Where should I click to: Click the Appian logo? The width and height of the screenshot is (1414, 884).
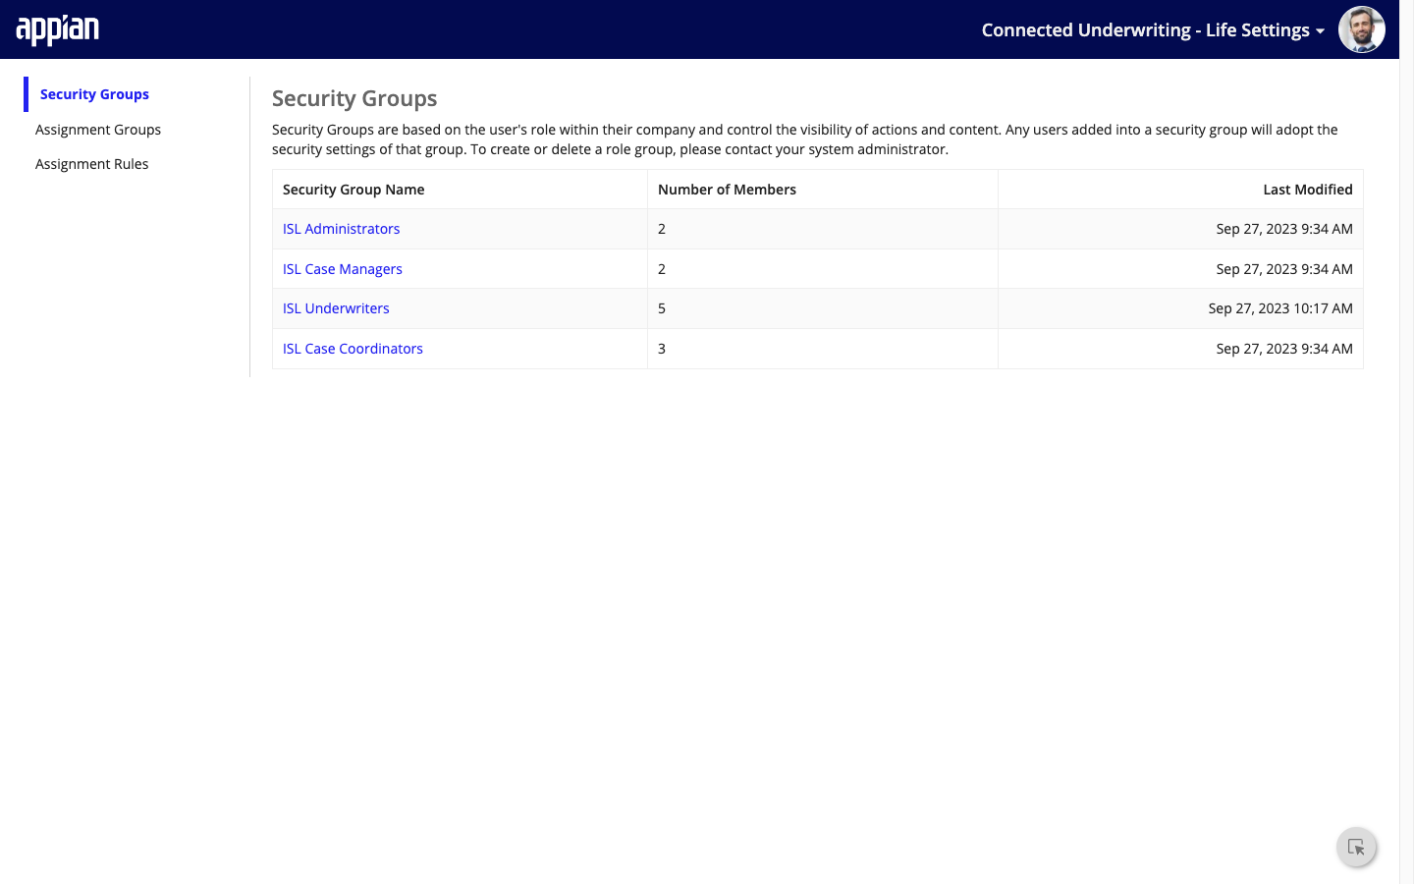click(58, 30)
